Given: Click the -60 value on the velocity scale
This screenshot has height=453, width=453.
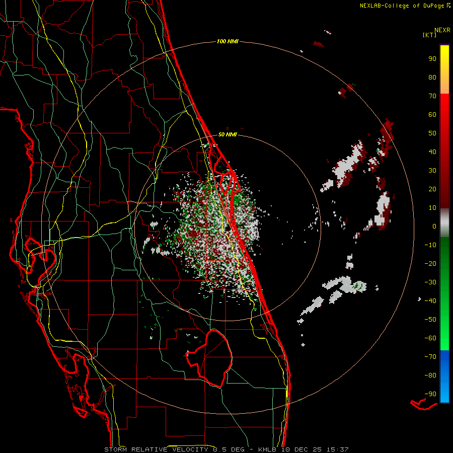Looking at the screenshot, I should [430, 338].
